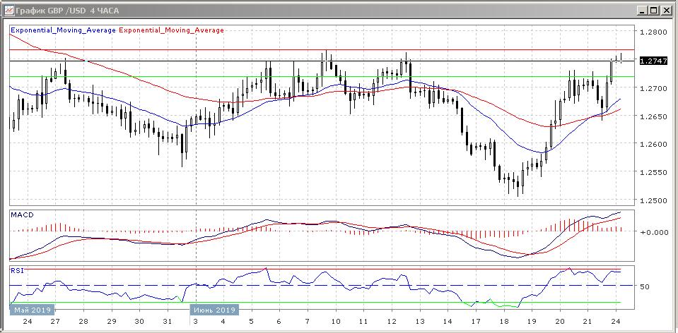The width and height of the screenshot is (678, 333).
Task: Click the Июнь 2019 month marker
Action: (x=215, y=310)
